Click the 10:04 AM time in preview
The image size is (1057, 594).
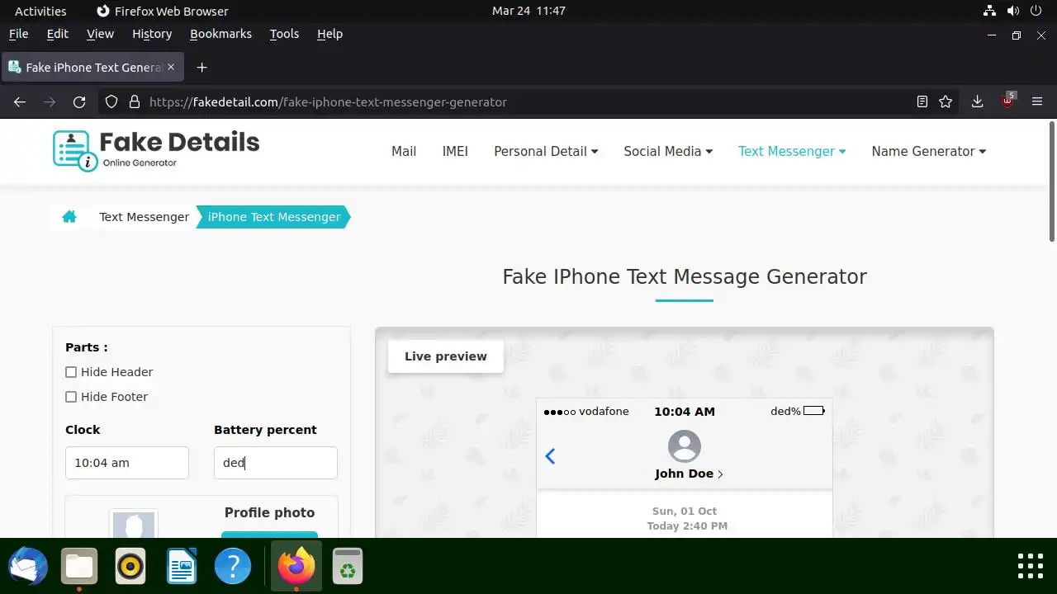click(685, 412)
